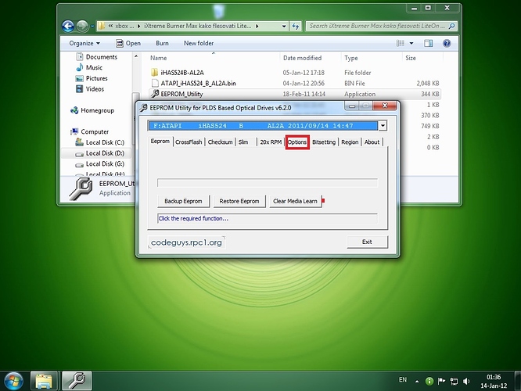Click the green notification tray icon
The width and height of the screenshot is (521, 391).
pyautogui.click(x=429, y=382)
